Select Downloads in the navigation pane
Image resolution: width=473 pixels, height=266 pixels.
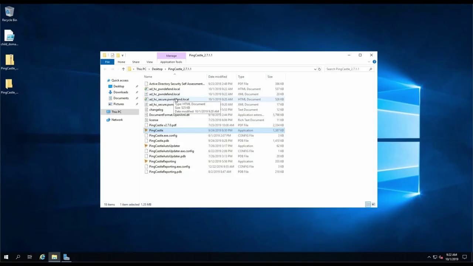pos(120,92)
